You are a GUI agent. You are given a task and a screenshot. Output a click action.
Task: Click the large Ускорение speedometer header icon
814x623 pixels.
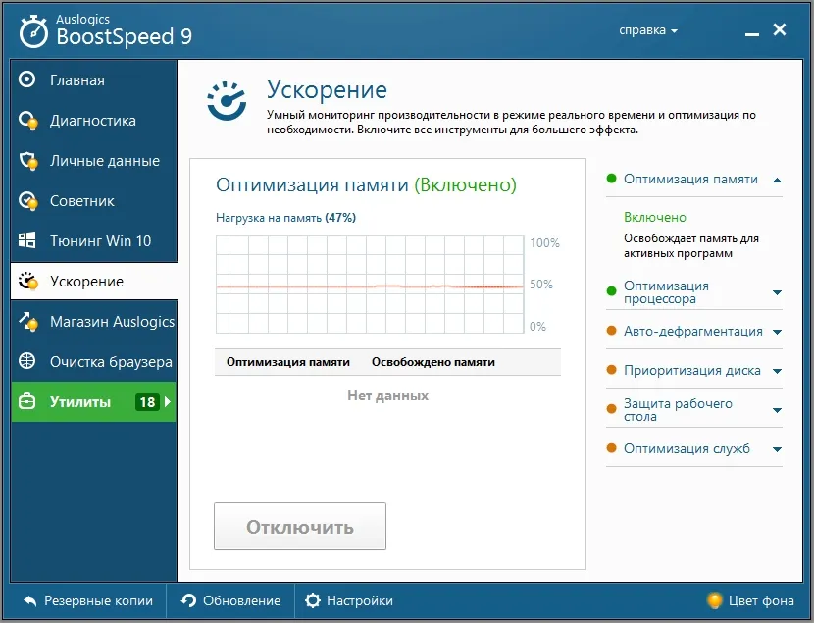227,101
